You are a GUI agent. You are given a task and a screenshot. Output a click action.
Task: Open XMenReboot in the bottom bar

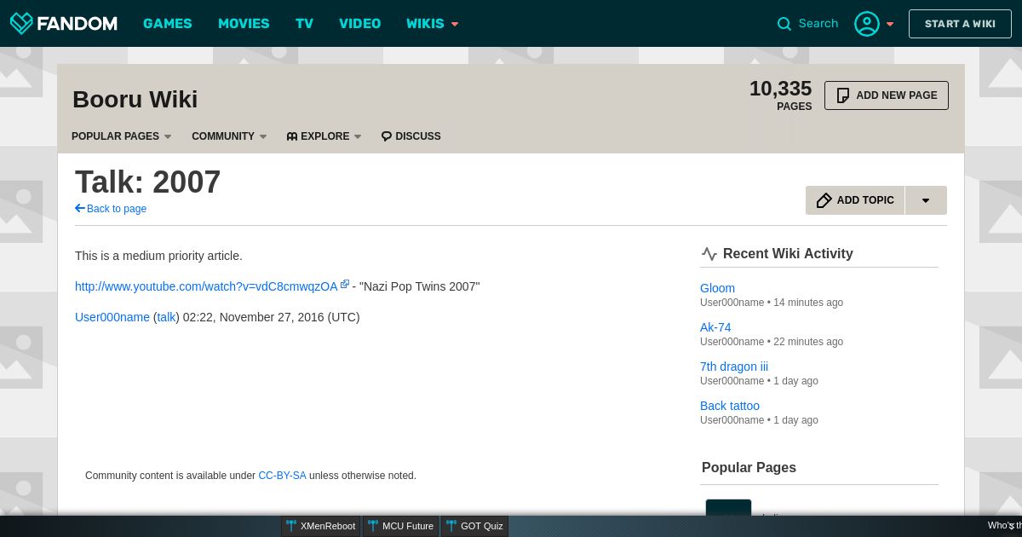321,526
